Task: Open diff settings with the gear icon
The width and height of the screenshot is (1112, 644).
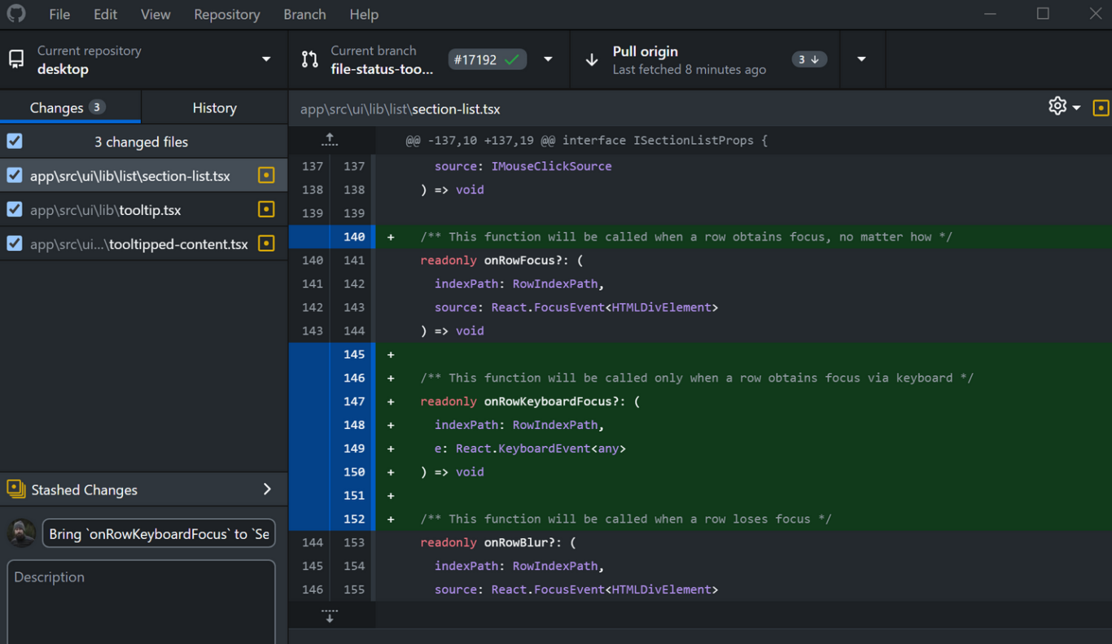Action: pos(1056,106)
